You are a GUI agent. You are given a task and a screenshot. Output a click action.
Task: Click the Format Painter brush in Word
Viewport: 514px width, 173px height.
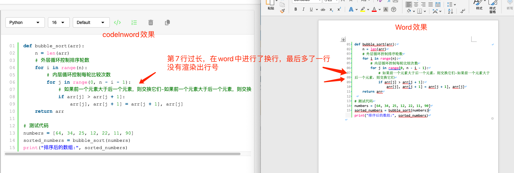(282, 11)
